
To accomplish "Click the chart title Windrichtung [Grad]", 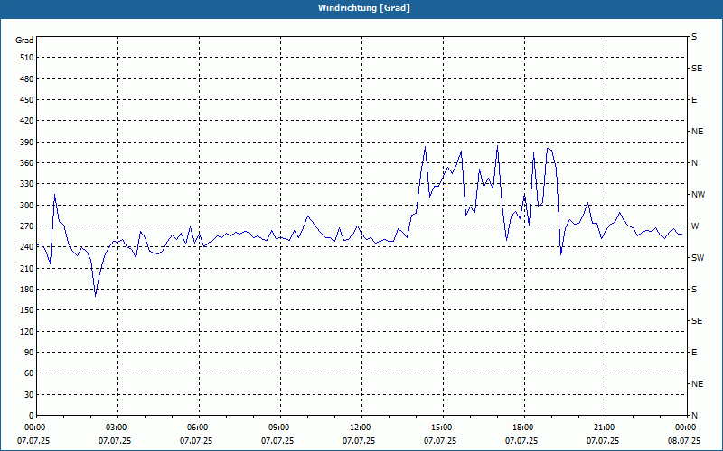I will click(x=364, y=8).
